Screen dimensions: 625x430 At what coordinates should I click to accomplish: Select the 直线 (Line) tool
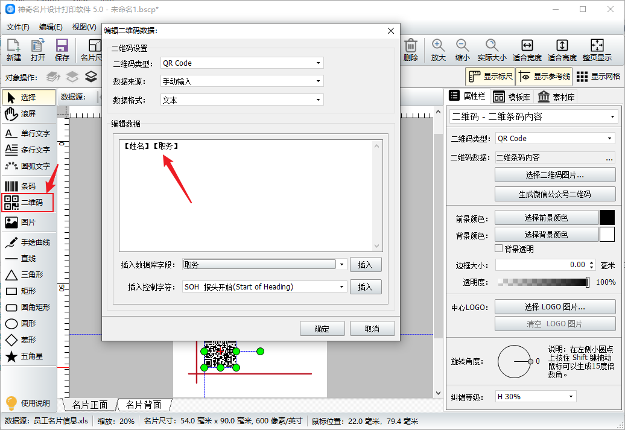[x=29, y=259]
